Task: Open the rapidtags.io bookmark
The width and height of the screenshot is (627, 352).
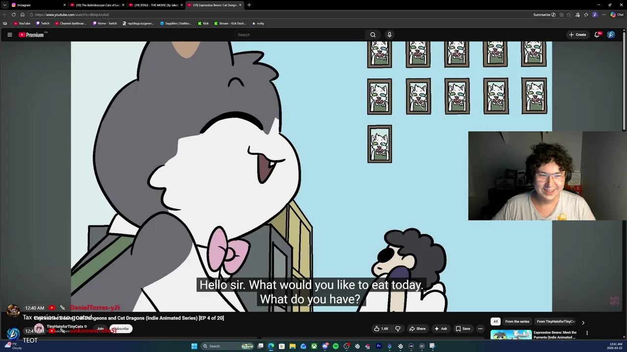Action: pos(138,23)
